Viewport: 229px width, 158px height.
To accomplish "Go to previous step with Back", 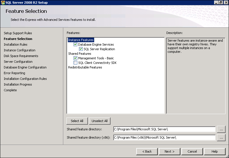I will [x=147, y=151].
